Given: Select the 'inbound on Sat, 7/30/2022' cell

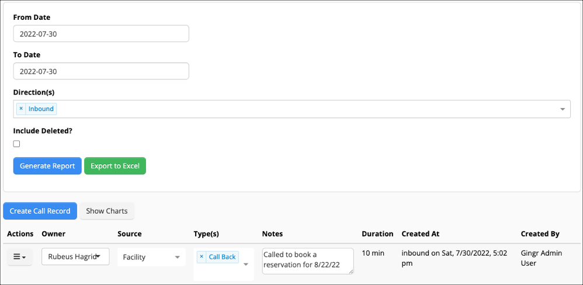Looking at the screenshot, I should [454, 258].
